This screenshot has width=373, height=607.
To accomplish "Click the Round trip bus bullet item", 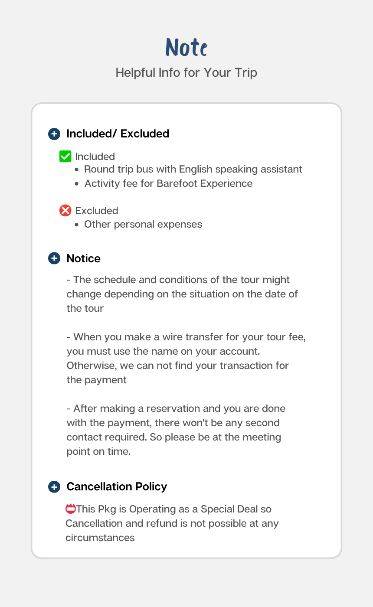I will tap(193, 169).
